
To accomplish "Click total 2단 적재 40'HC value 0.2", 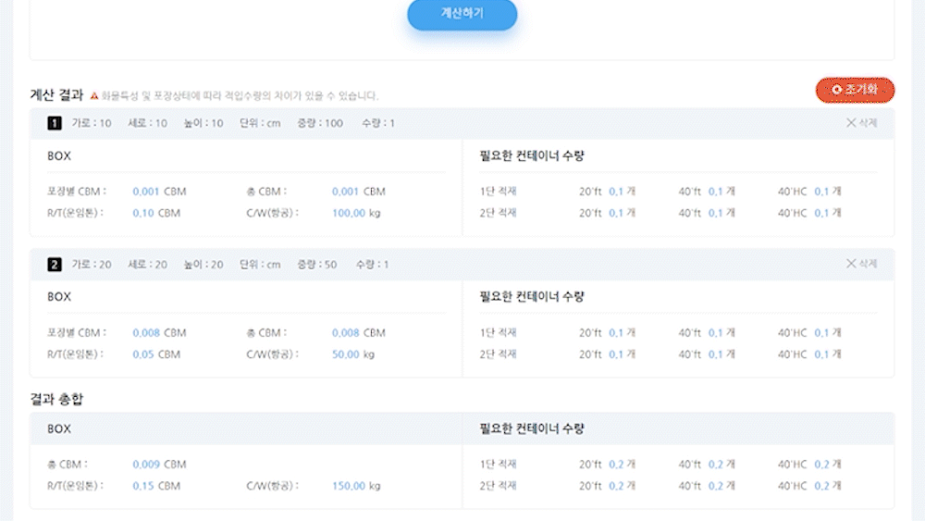I will pos(821,486).
